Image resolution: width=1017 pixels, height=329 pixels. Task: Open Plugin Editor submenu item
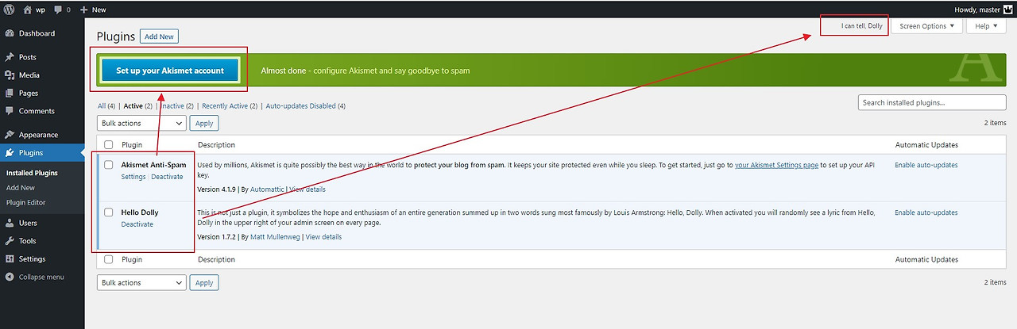click(25, 202)
